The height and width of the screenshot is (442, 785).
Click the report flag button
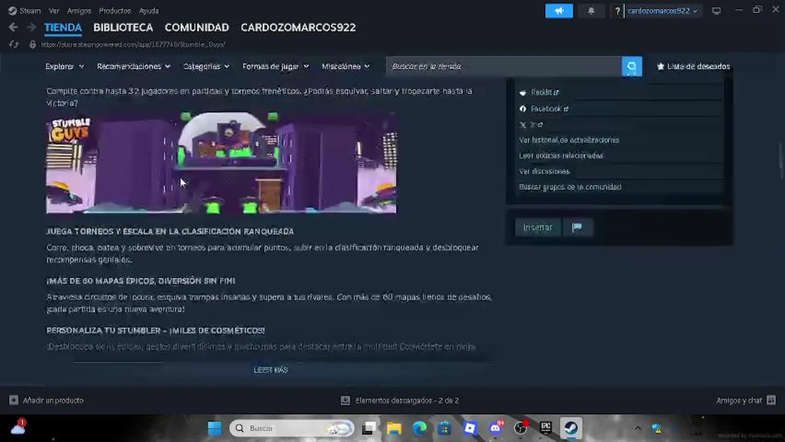pyautogui.click(x=577, y=227)
